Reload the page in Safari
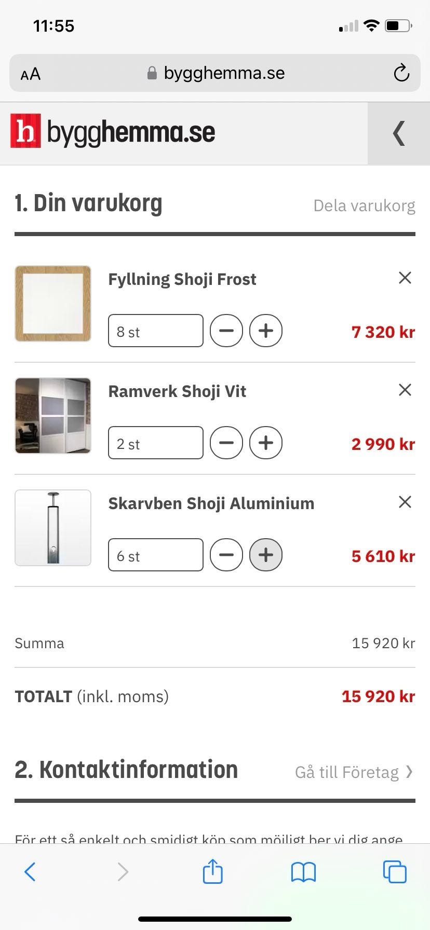This screenshot has height=930, width=430. (x=401, y=73)
